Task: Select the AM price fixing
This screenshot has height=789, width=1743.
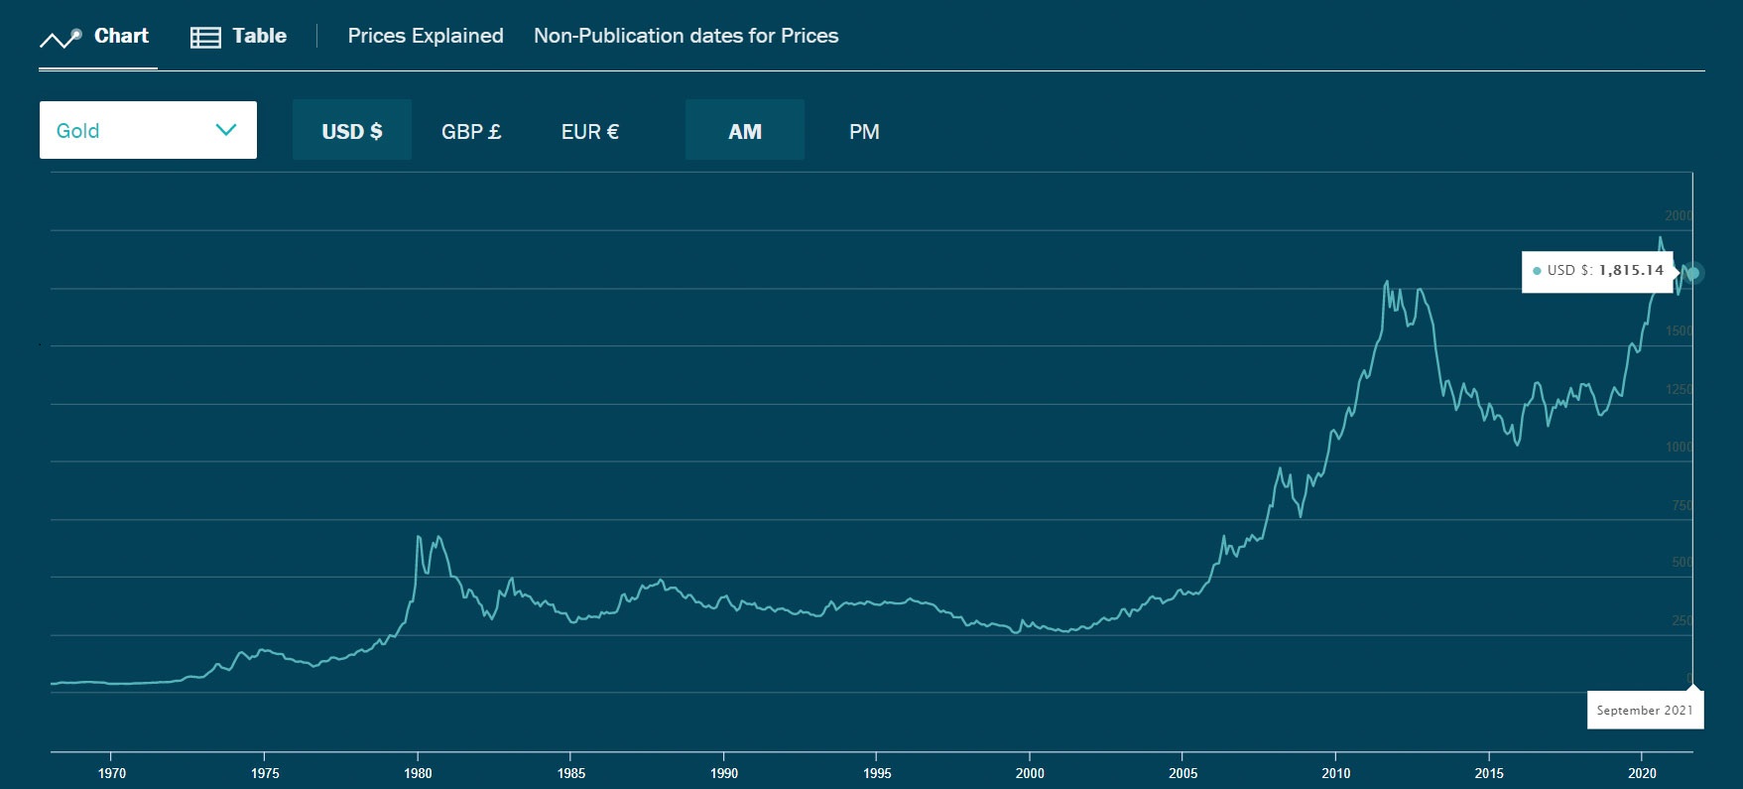Action: [x=745, y=130]
